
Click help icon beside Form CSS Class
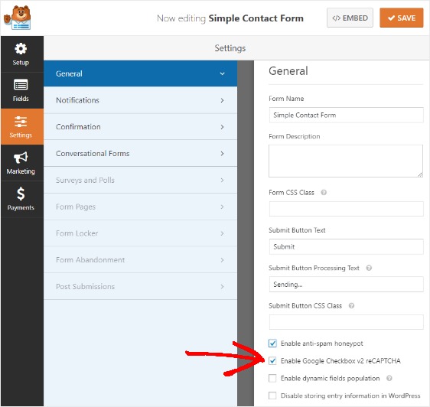(324, 193)
